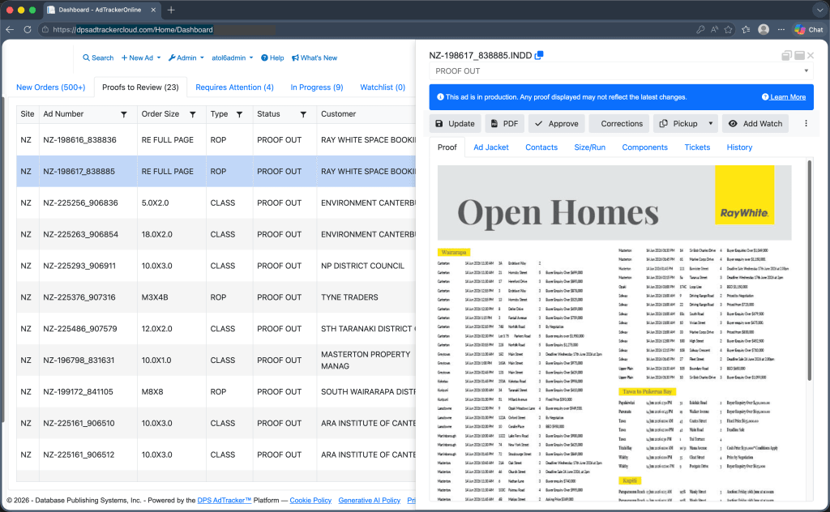Screen dimensions: 830x512
Task: Approve the proof
Action: (x=556, y=123)
